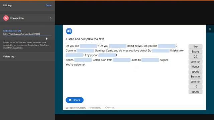Image resolution: width=214 pixels, height=120 pixels.
Task: Click the blank before 'Enjoy your'
Action: (x=74, y=55)
